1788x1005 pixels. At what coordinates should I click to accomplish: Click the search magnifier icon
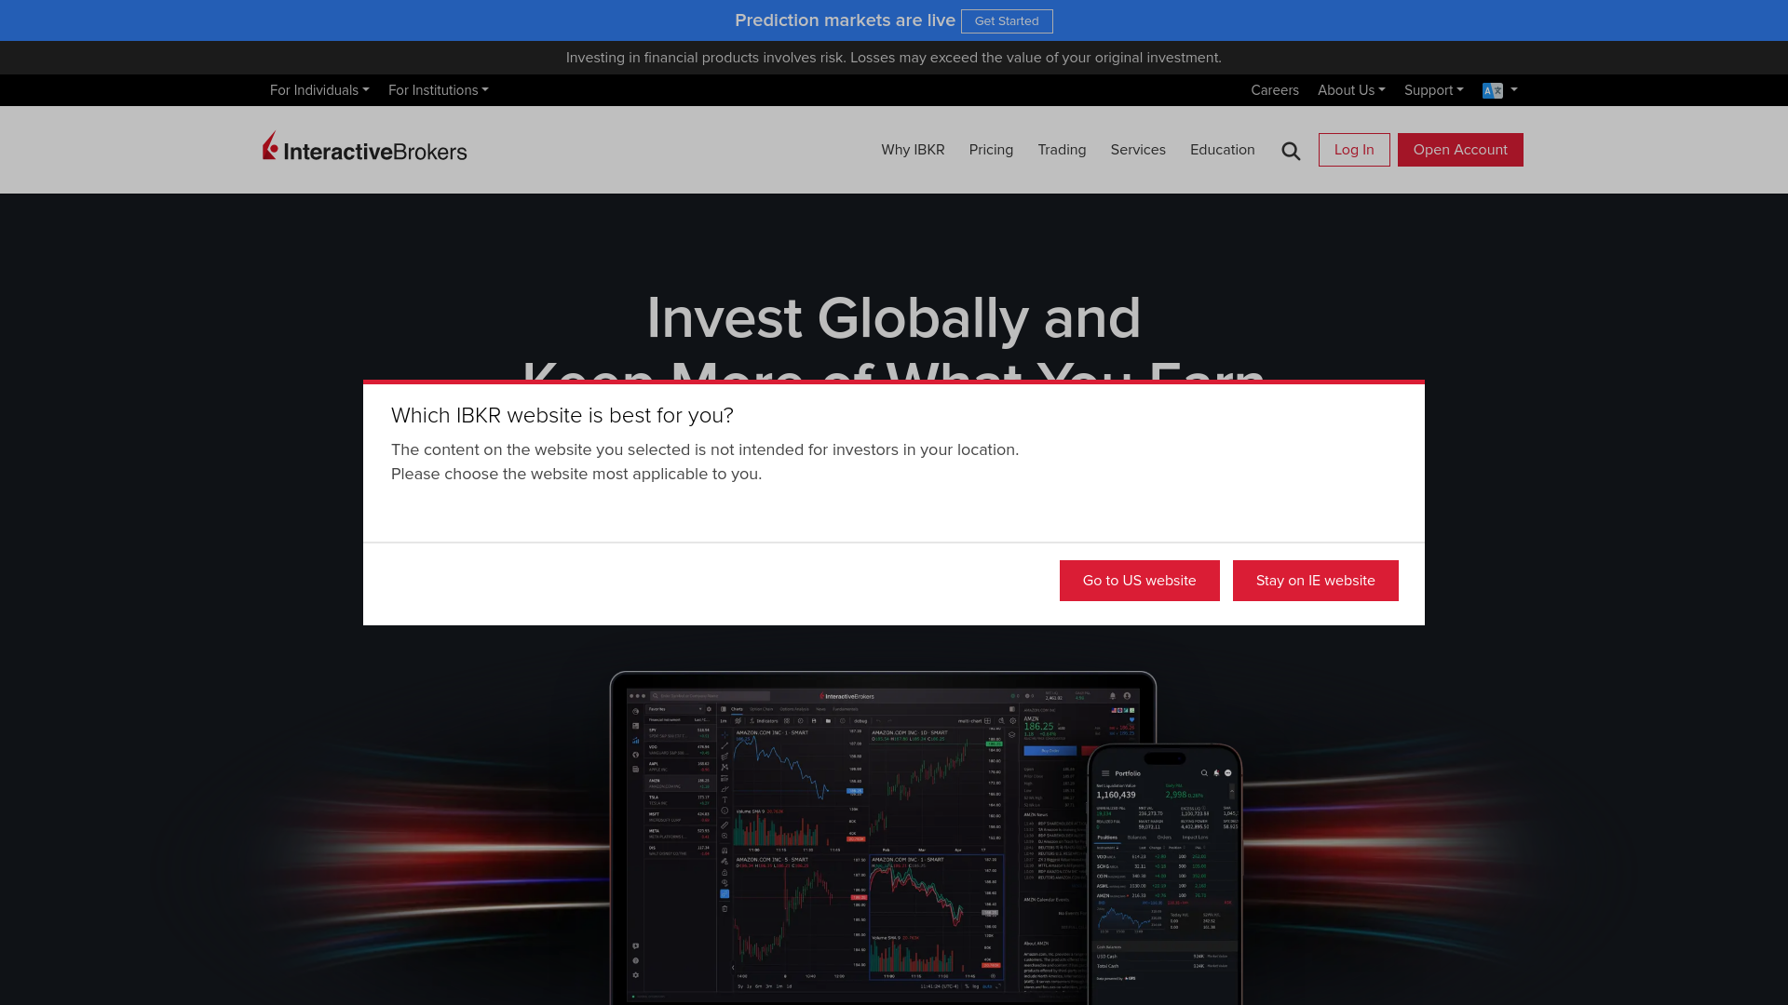(x=1291, y=151)
